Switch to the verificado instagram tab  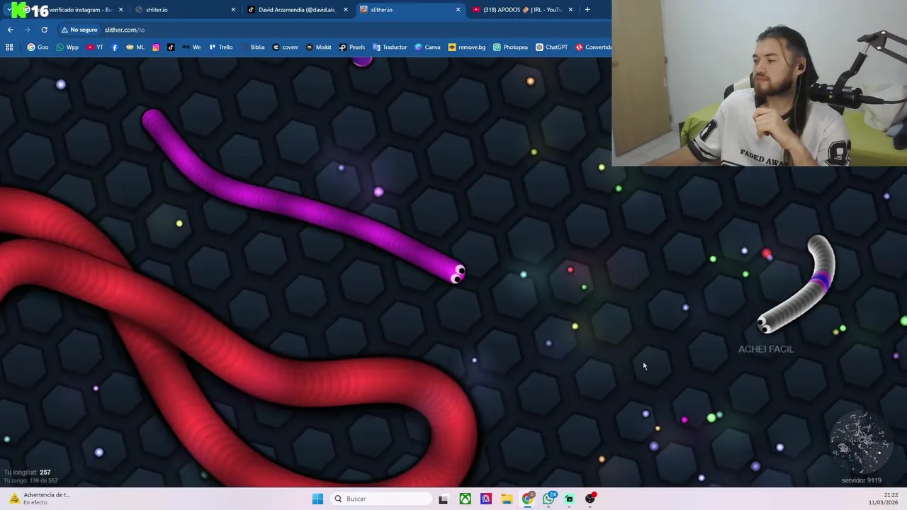pyautogui.click(x=74, y=10)
